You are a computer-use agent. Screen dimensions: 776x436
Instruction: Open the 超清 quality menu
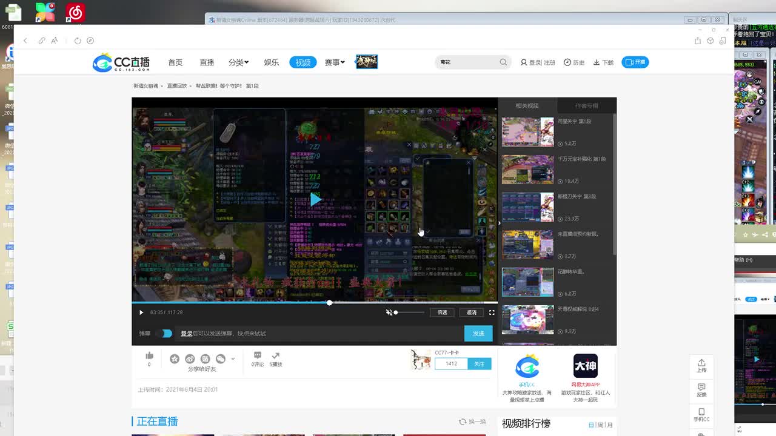click(x=472, y=312)
